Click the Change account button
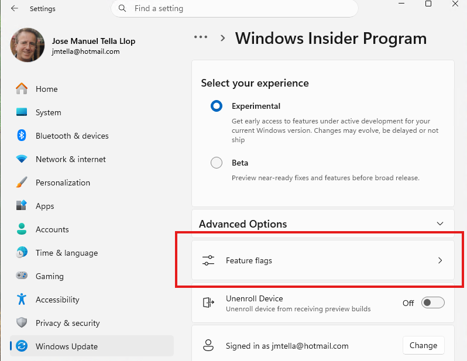This screenshot has height=361, width=467. click(423, 345)
